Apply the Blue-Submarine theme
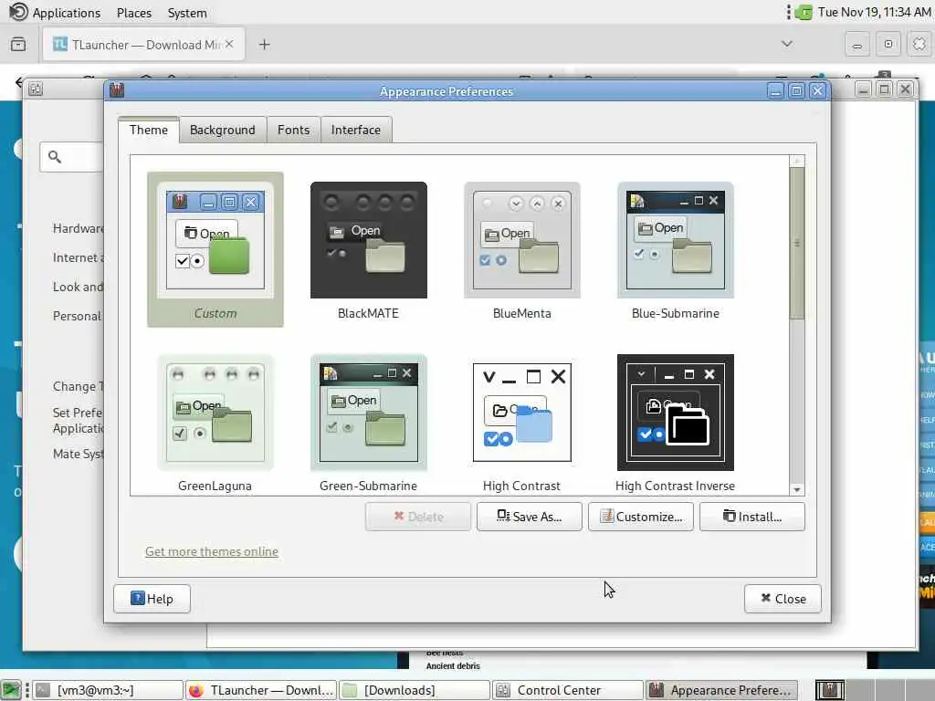Viewport: 935px width, 701px height. pos(675,250)
